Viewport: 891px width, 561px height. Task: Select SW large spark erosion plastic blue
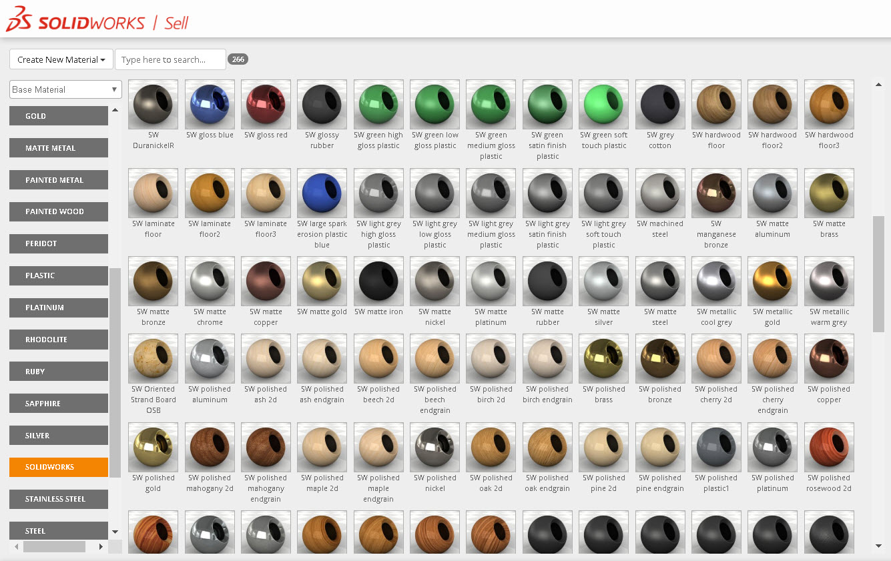(322, 193)
